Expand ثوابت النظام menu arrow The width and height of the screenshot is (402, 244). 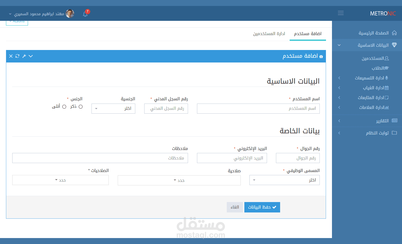click(x=339, y=133)
